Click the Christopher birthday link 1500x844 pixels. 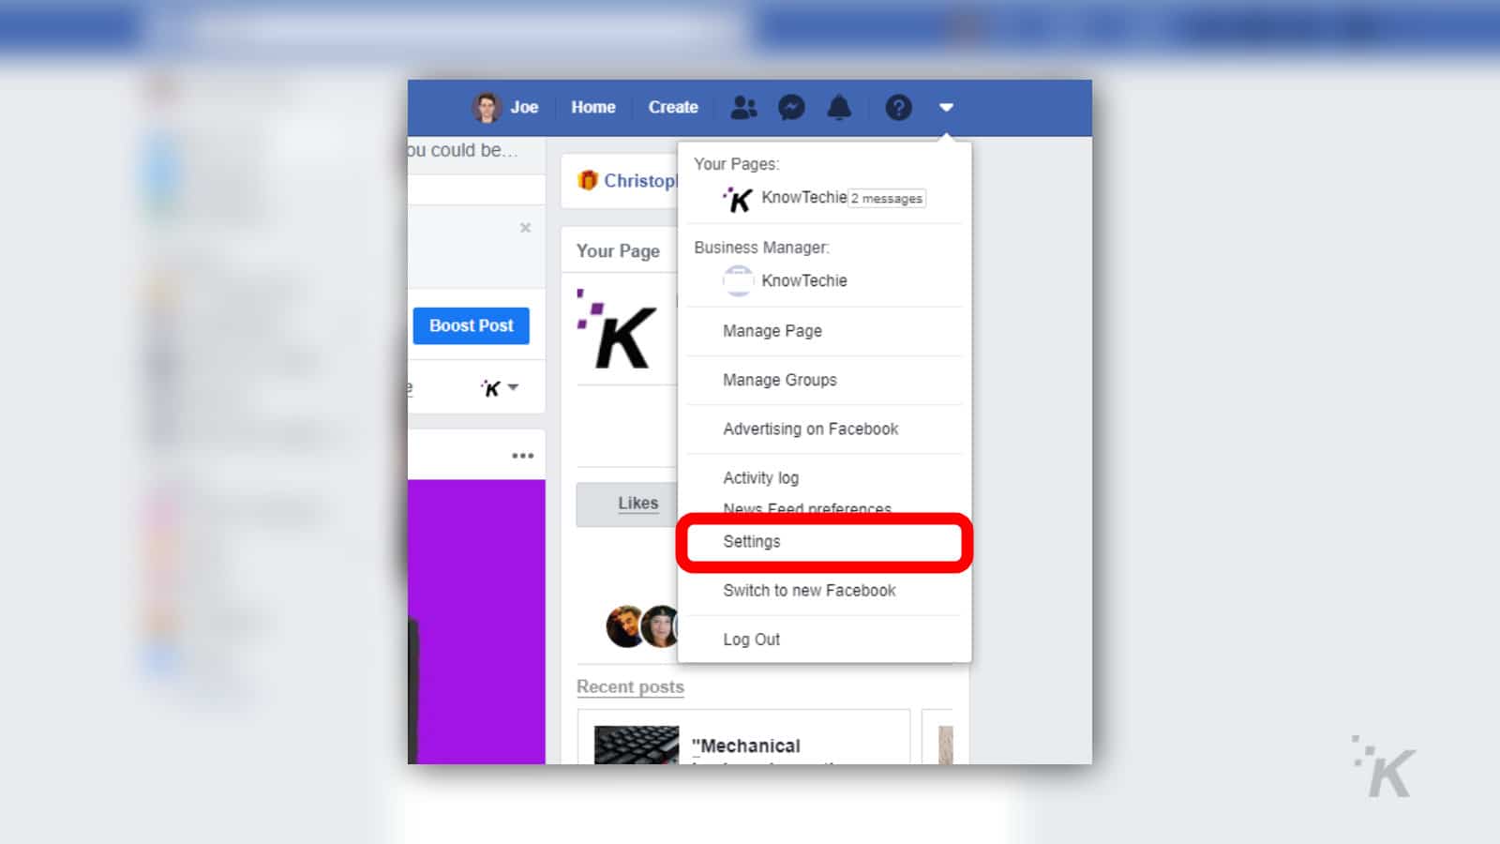coord(639,180)
